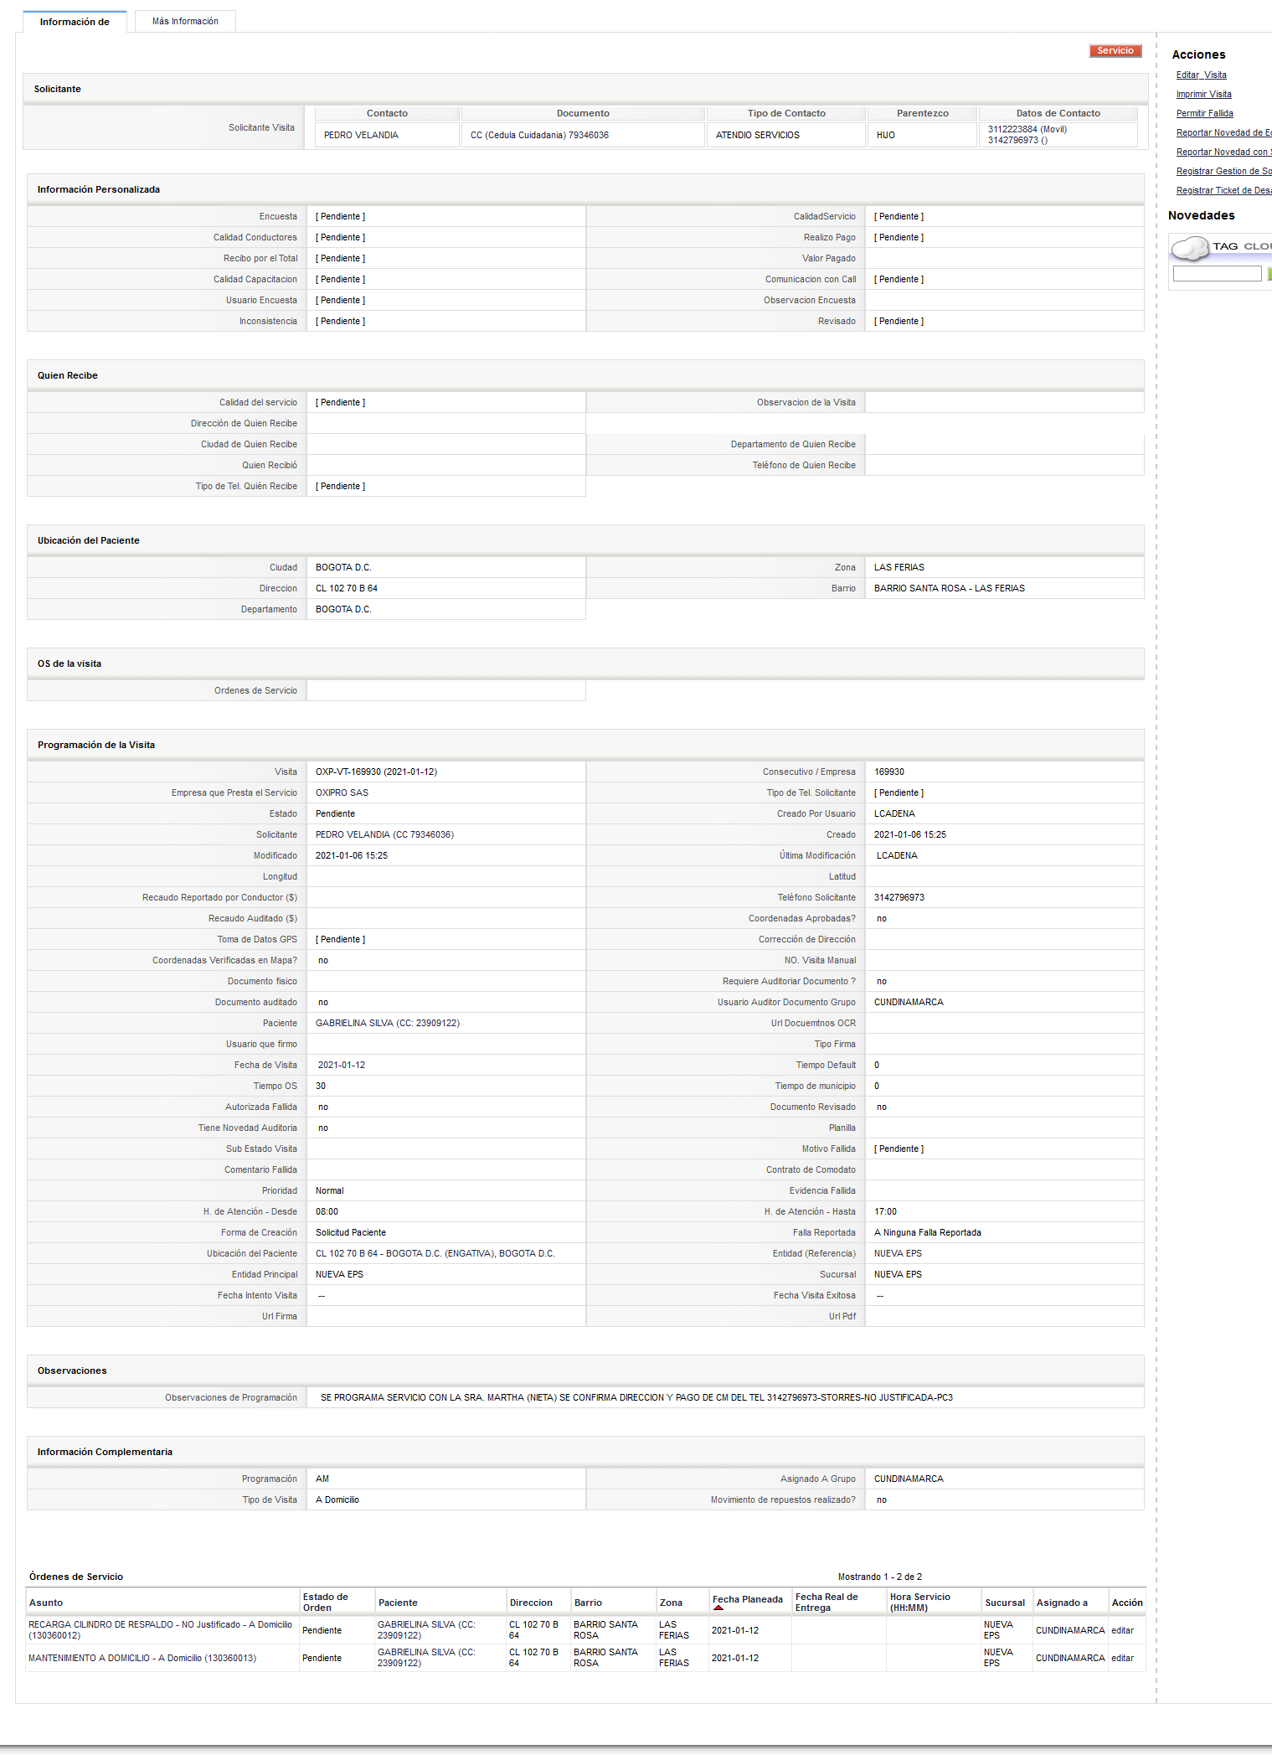1272x1755 pixels.
Task: Click the 'Tipo de Visita' value 'A Domicilio'
Action: (x=337, y=1499)
